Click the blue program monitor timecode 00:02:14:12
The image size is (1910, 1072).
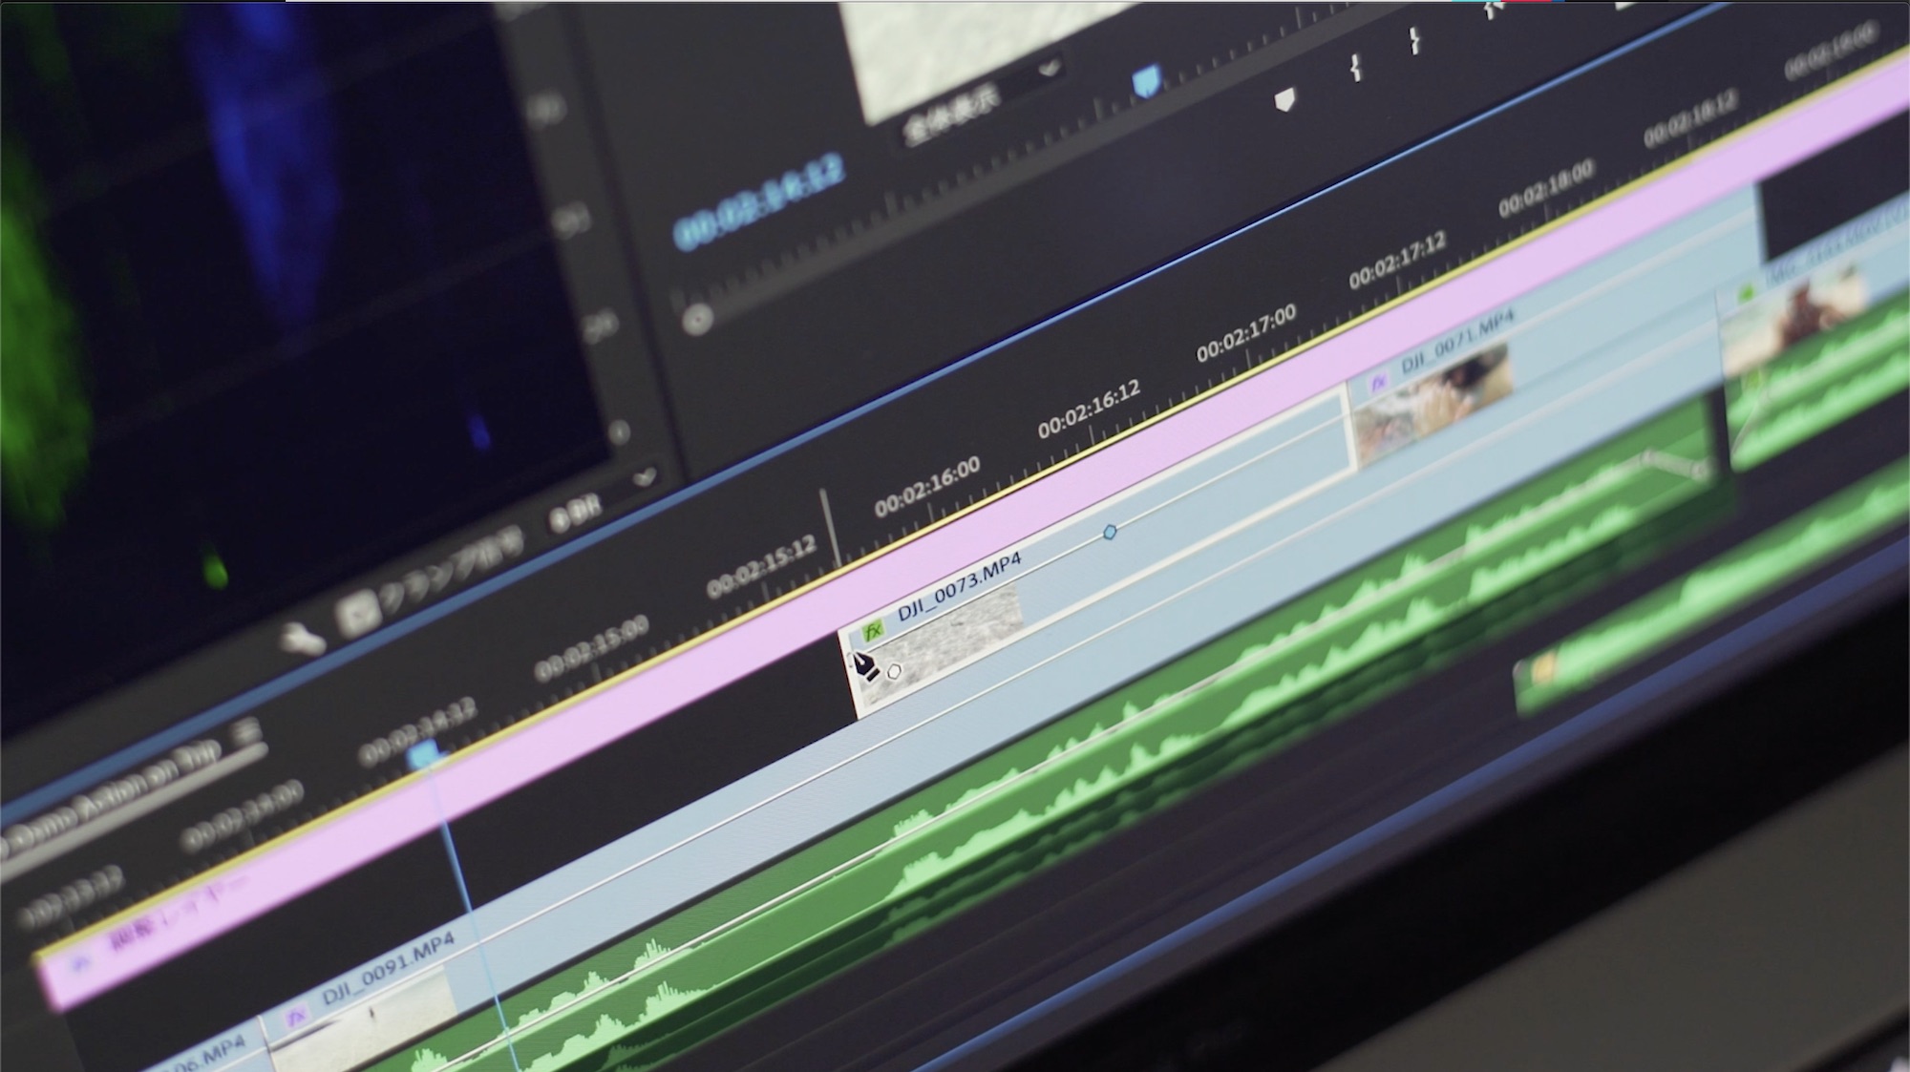point(759,201)
